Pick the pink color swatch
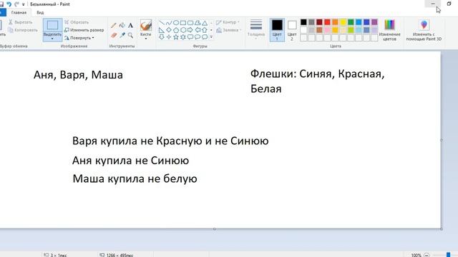458x257 pixels. 327,30
